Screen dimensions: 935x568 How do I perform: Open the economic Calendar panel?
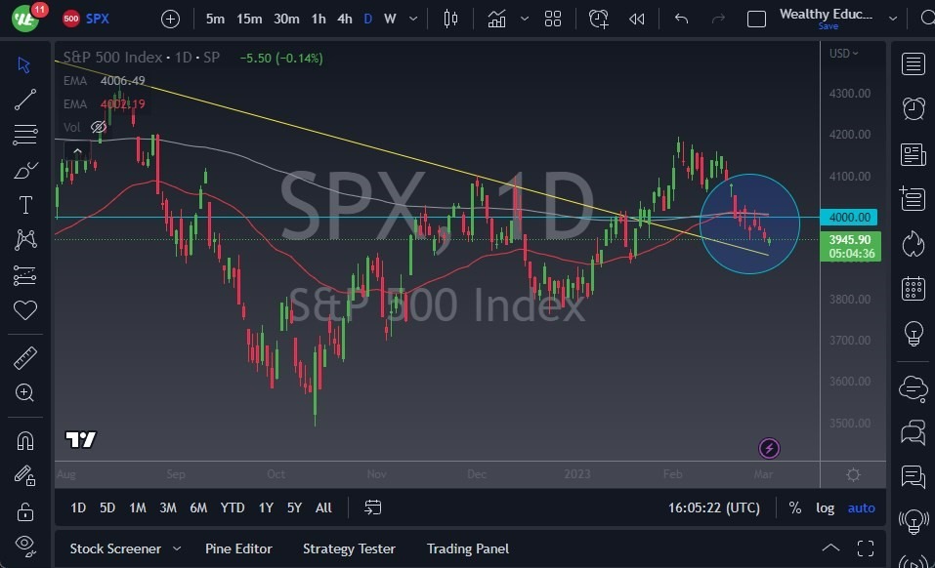[913, 289]
